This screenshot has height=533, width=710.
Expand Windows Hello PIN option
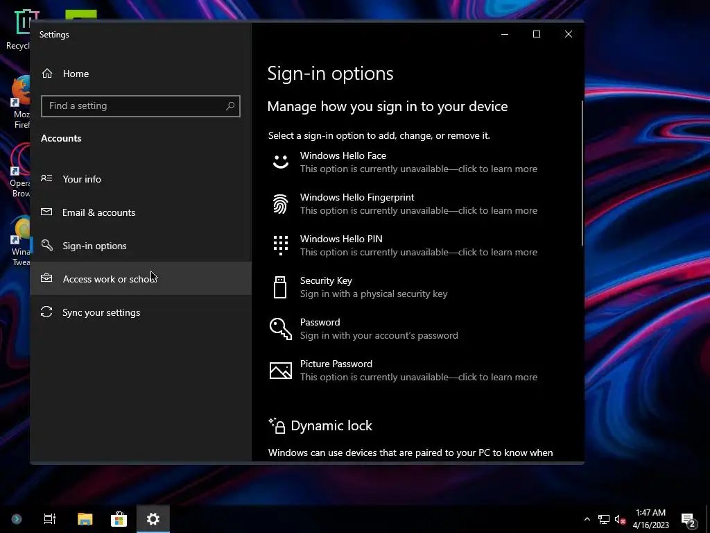click(417, 246)
